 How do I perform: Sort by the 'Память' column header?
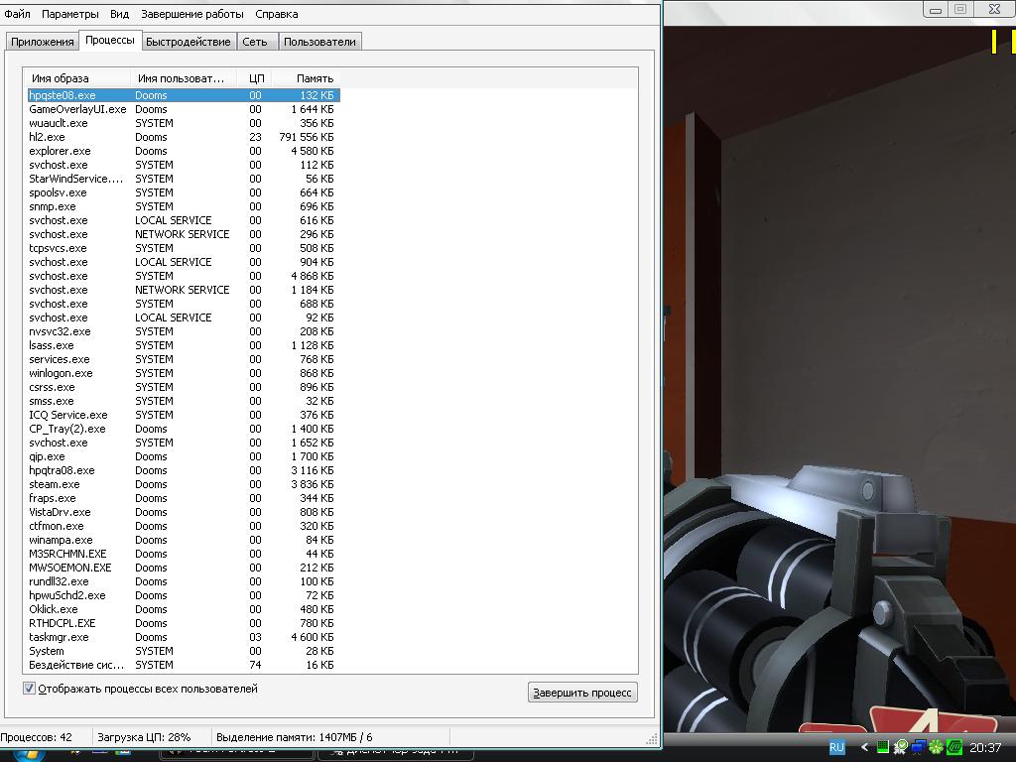306,78
